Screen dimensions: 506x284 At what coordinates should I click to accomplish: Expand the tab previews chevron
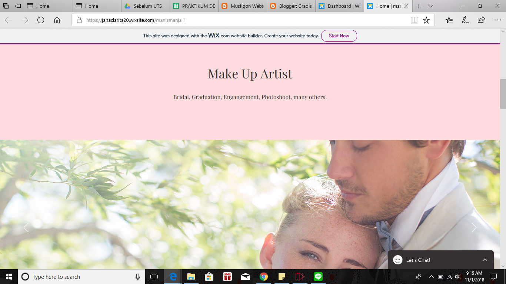pyautogui.click(x=430, y=6)
